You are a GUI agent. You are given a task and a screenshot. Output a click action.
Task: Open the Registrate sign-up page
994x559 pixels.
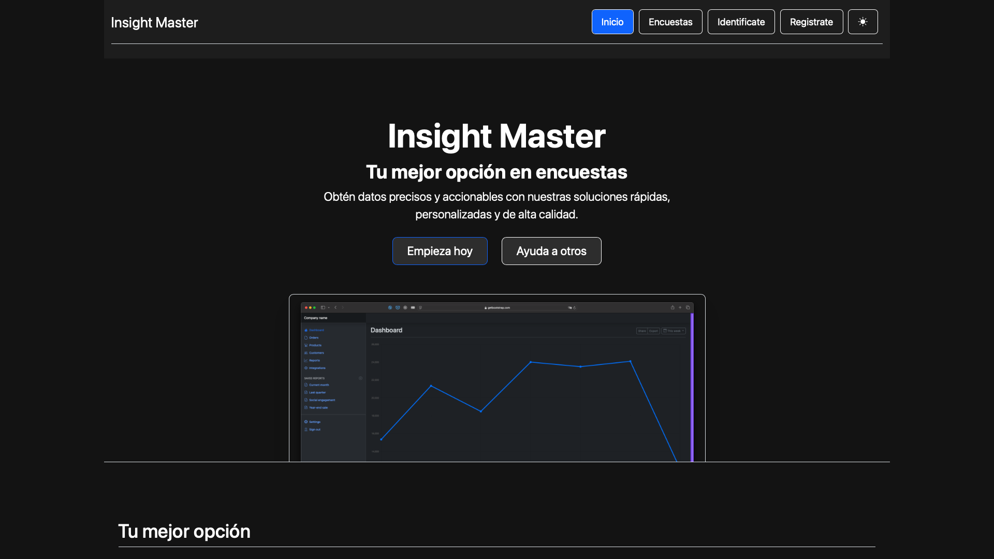[811, 22]
